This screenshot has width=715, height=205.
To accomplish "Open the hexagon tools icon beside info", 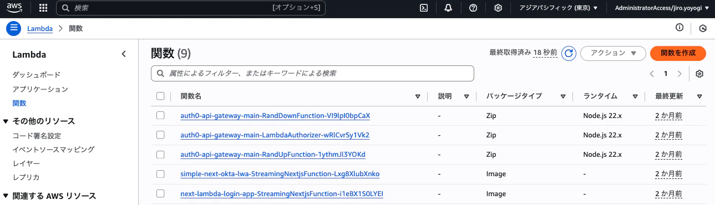I will (703, 28).
